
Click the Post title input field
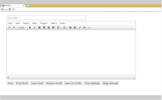(46, 18)
